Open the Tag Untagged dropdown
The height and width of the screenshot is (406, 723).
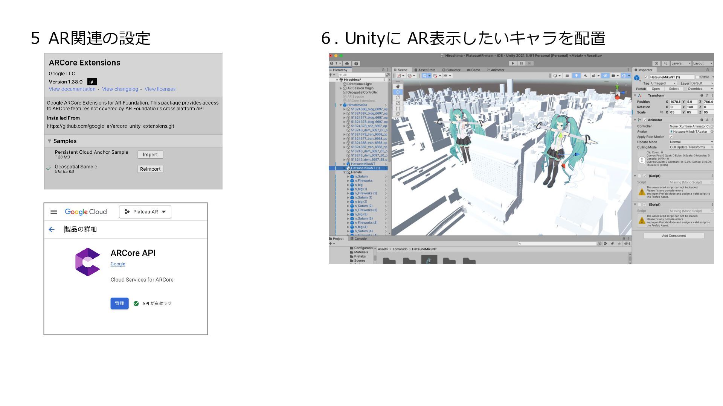(x=664, y=83)
